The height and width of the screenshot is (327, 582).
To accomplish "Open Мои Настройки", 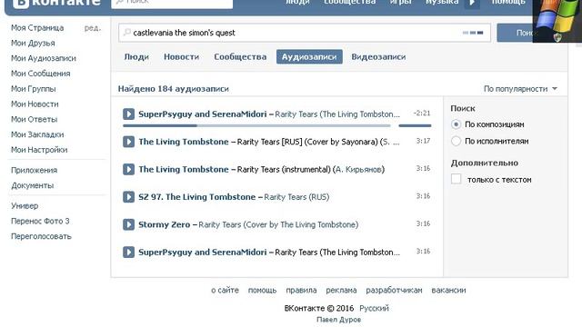I will pyautogui.click(x=39, y=149).
